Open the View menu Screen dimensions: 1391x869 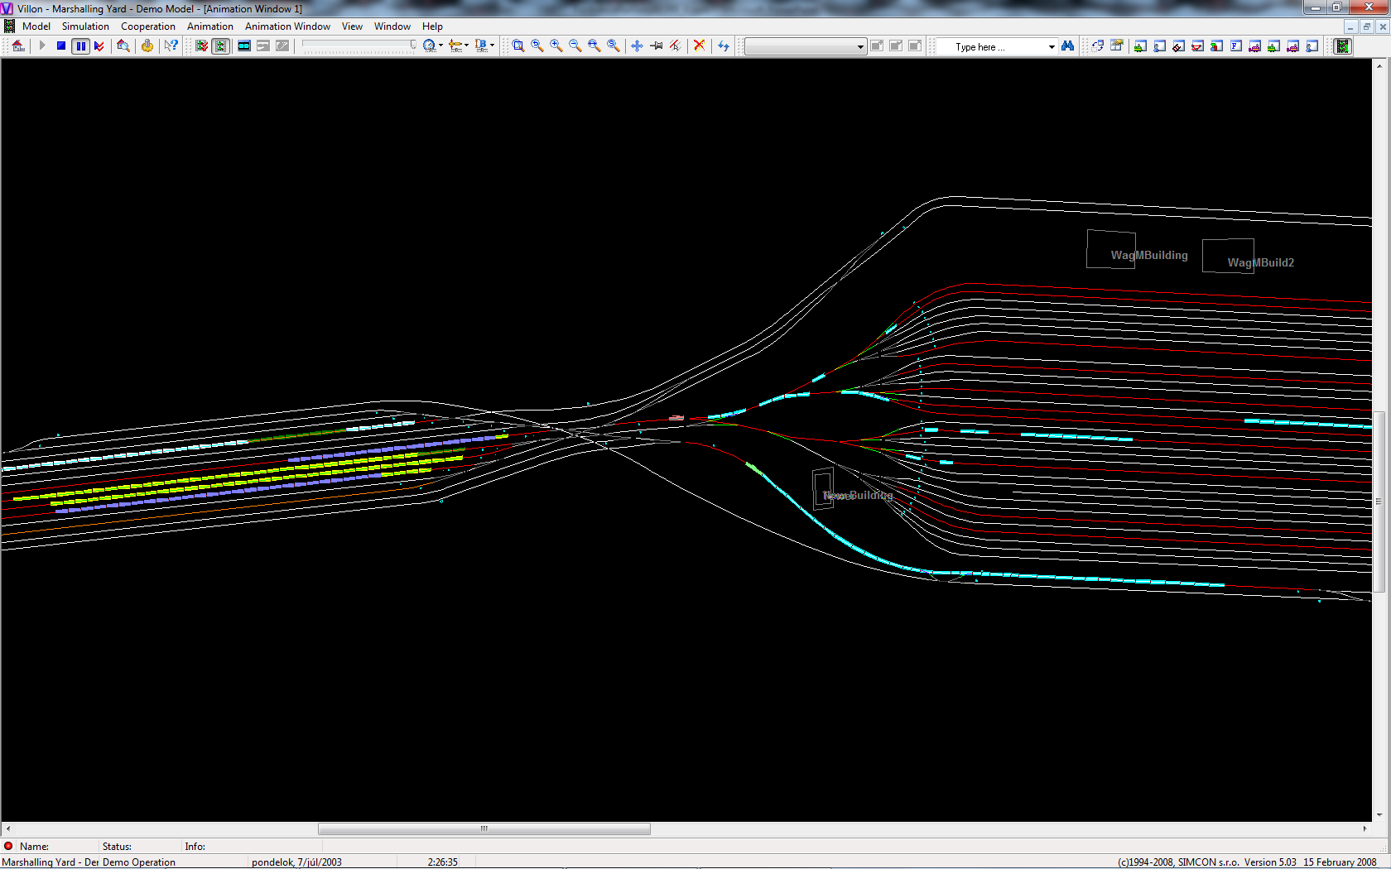pyautogui.click(x=352, y=26)
